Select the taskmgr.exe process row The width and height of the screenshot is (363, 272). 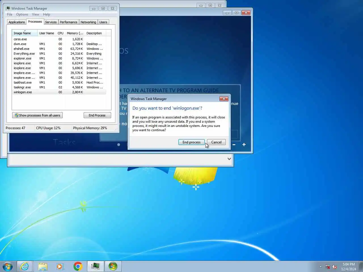click(59, 87)
